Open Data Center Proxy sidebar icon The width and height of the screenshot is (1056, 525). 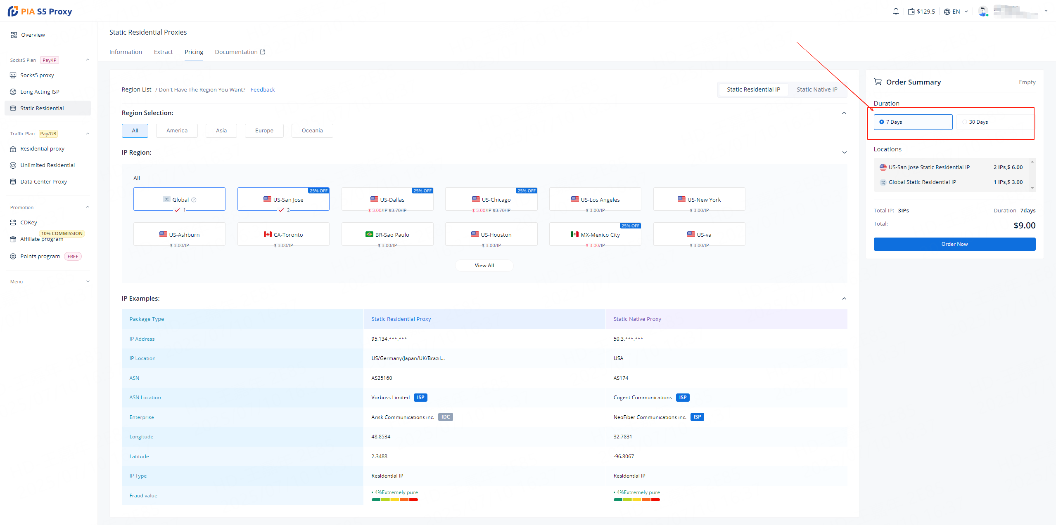(x=13, y=181)
